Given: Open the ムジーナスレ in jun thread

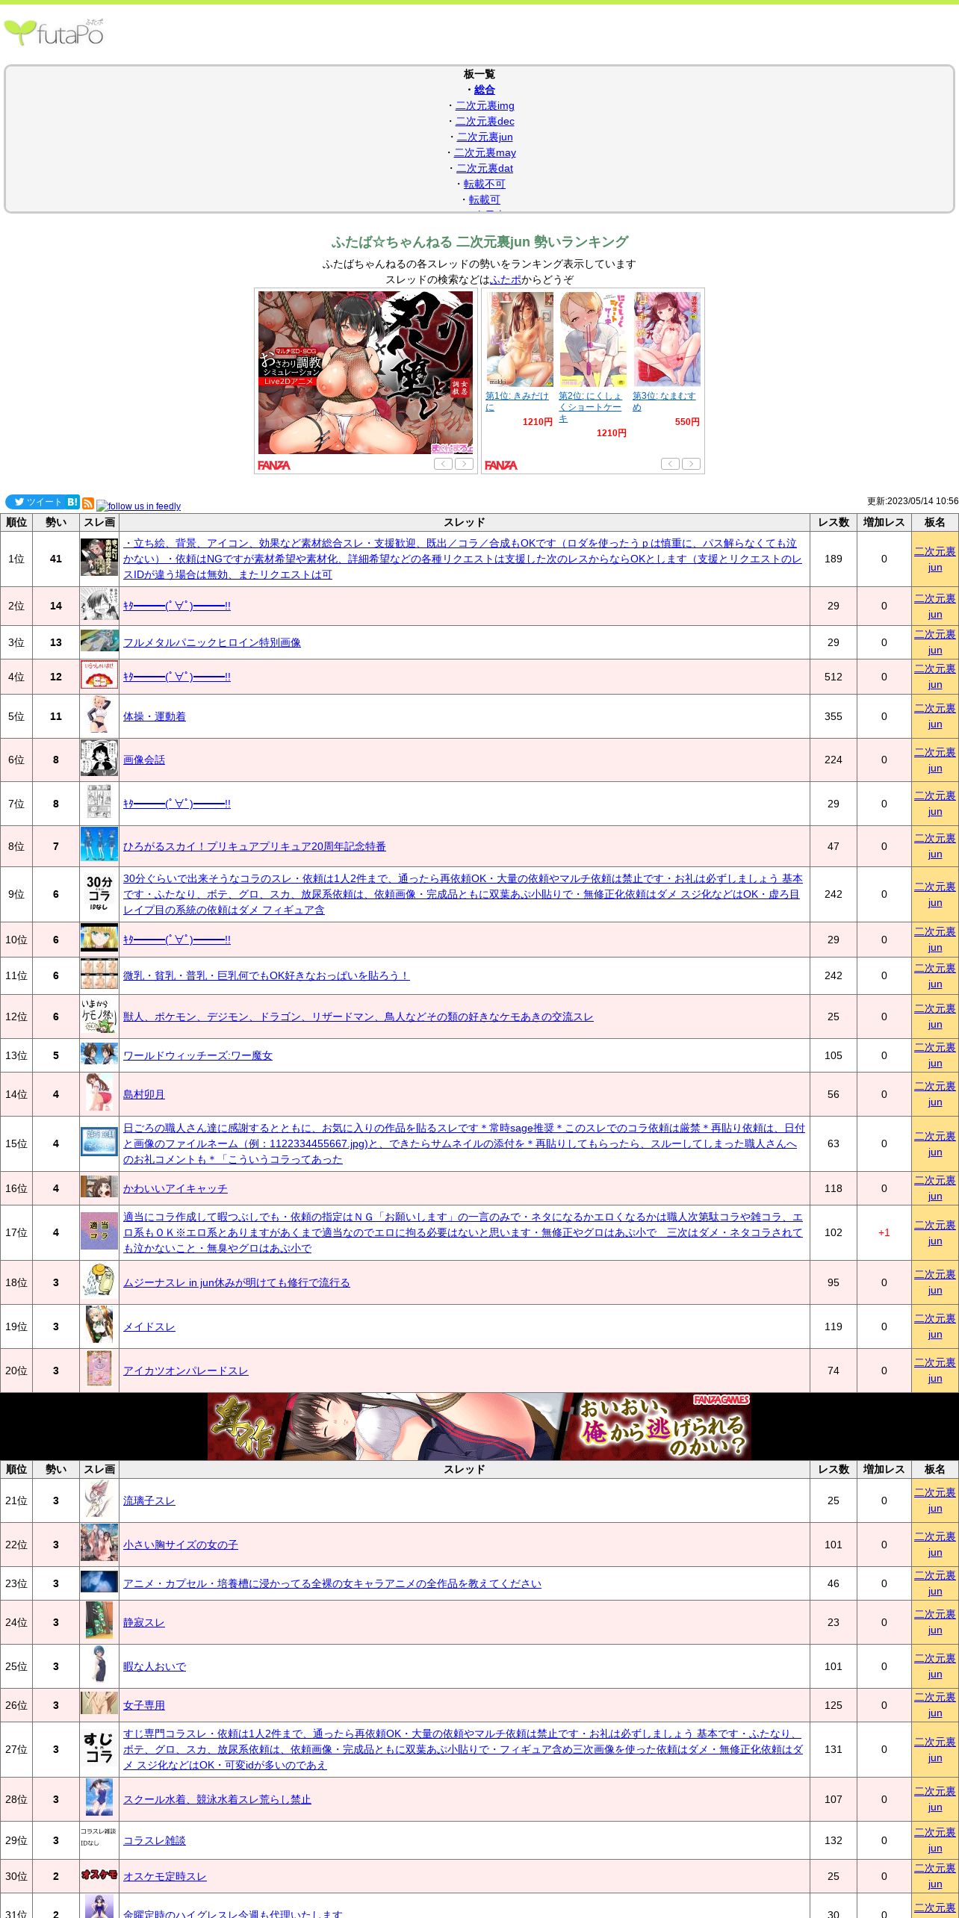Looking at the screenshot, I should point(237,1282).
